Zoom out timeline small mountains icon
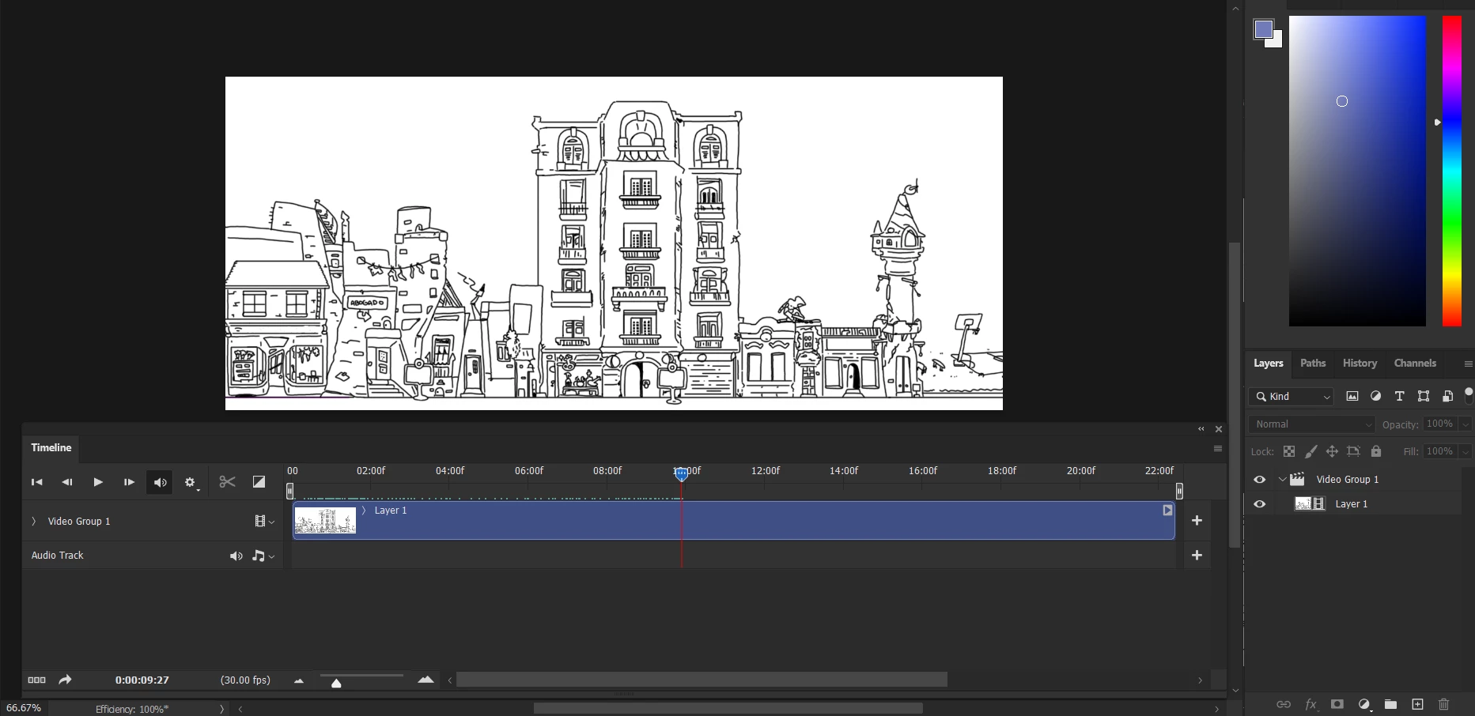 (299, 680)
